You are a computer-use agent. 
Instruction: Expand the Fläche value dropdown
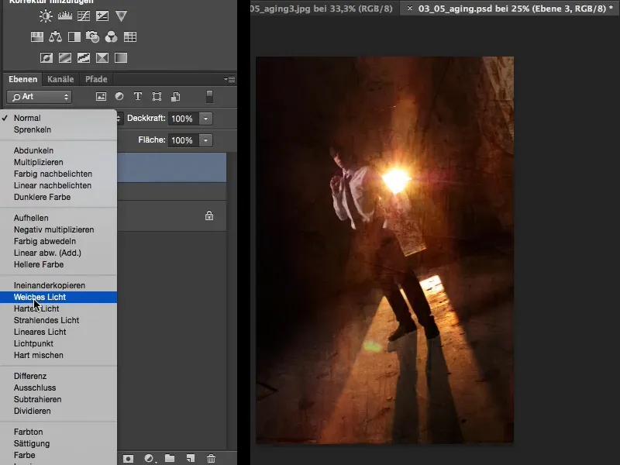point(205,140)
